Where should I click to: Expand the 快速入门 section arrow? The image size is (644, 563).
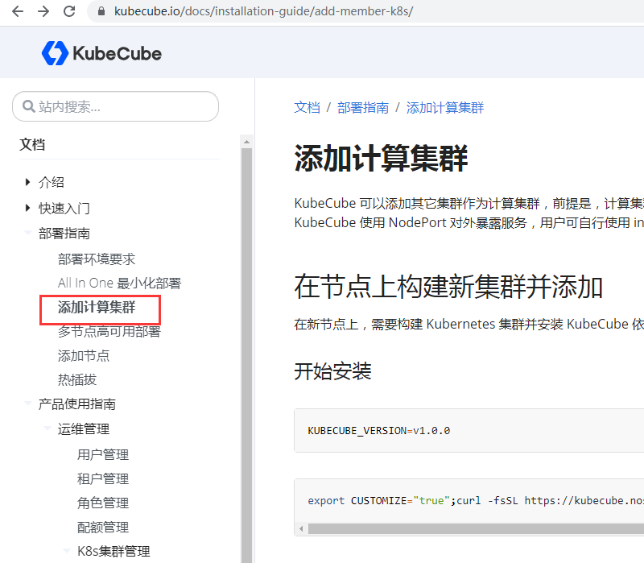click(27, 208)
